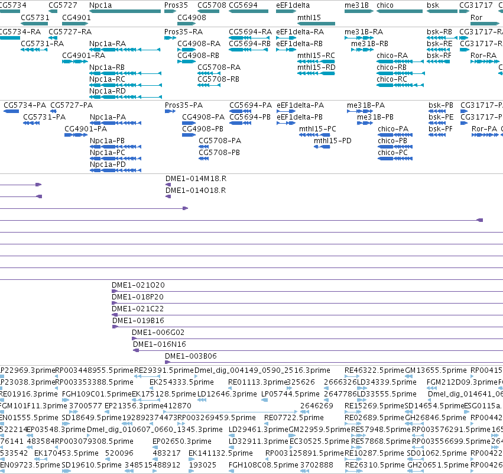Click the CG5708 gene label
Viewport: 503px width, 474px height.
(x=212, y=5)
